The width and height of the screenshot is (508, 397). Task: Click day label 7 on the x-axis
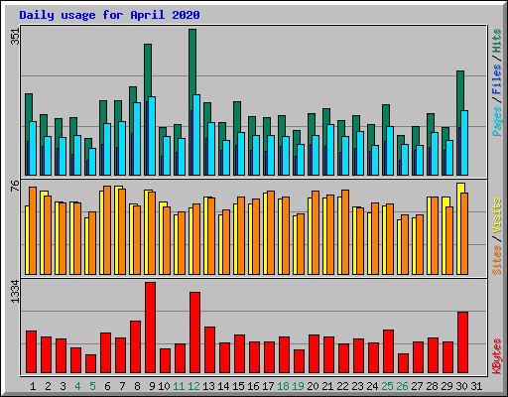[122, 386]
